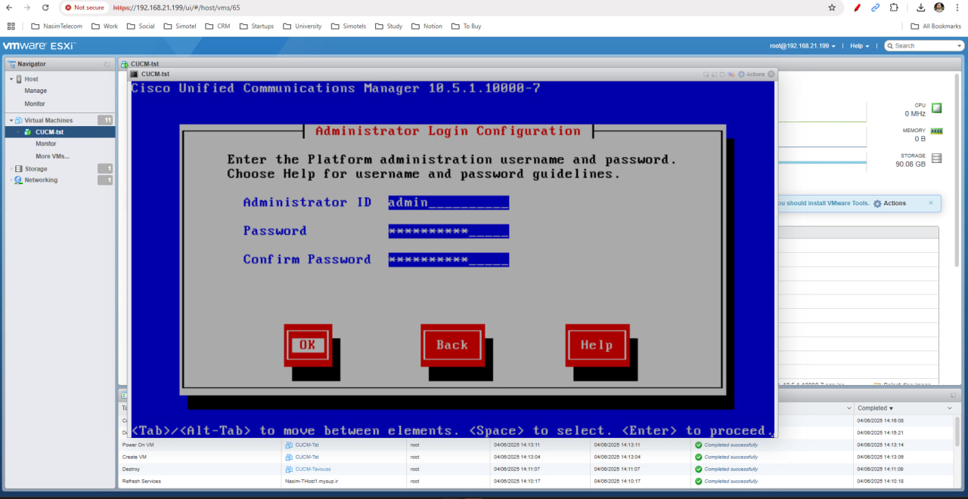Click the Password field in the console
The width and height of the screenshot is (968, 499).
(448, 231)
